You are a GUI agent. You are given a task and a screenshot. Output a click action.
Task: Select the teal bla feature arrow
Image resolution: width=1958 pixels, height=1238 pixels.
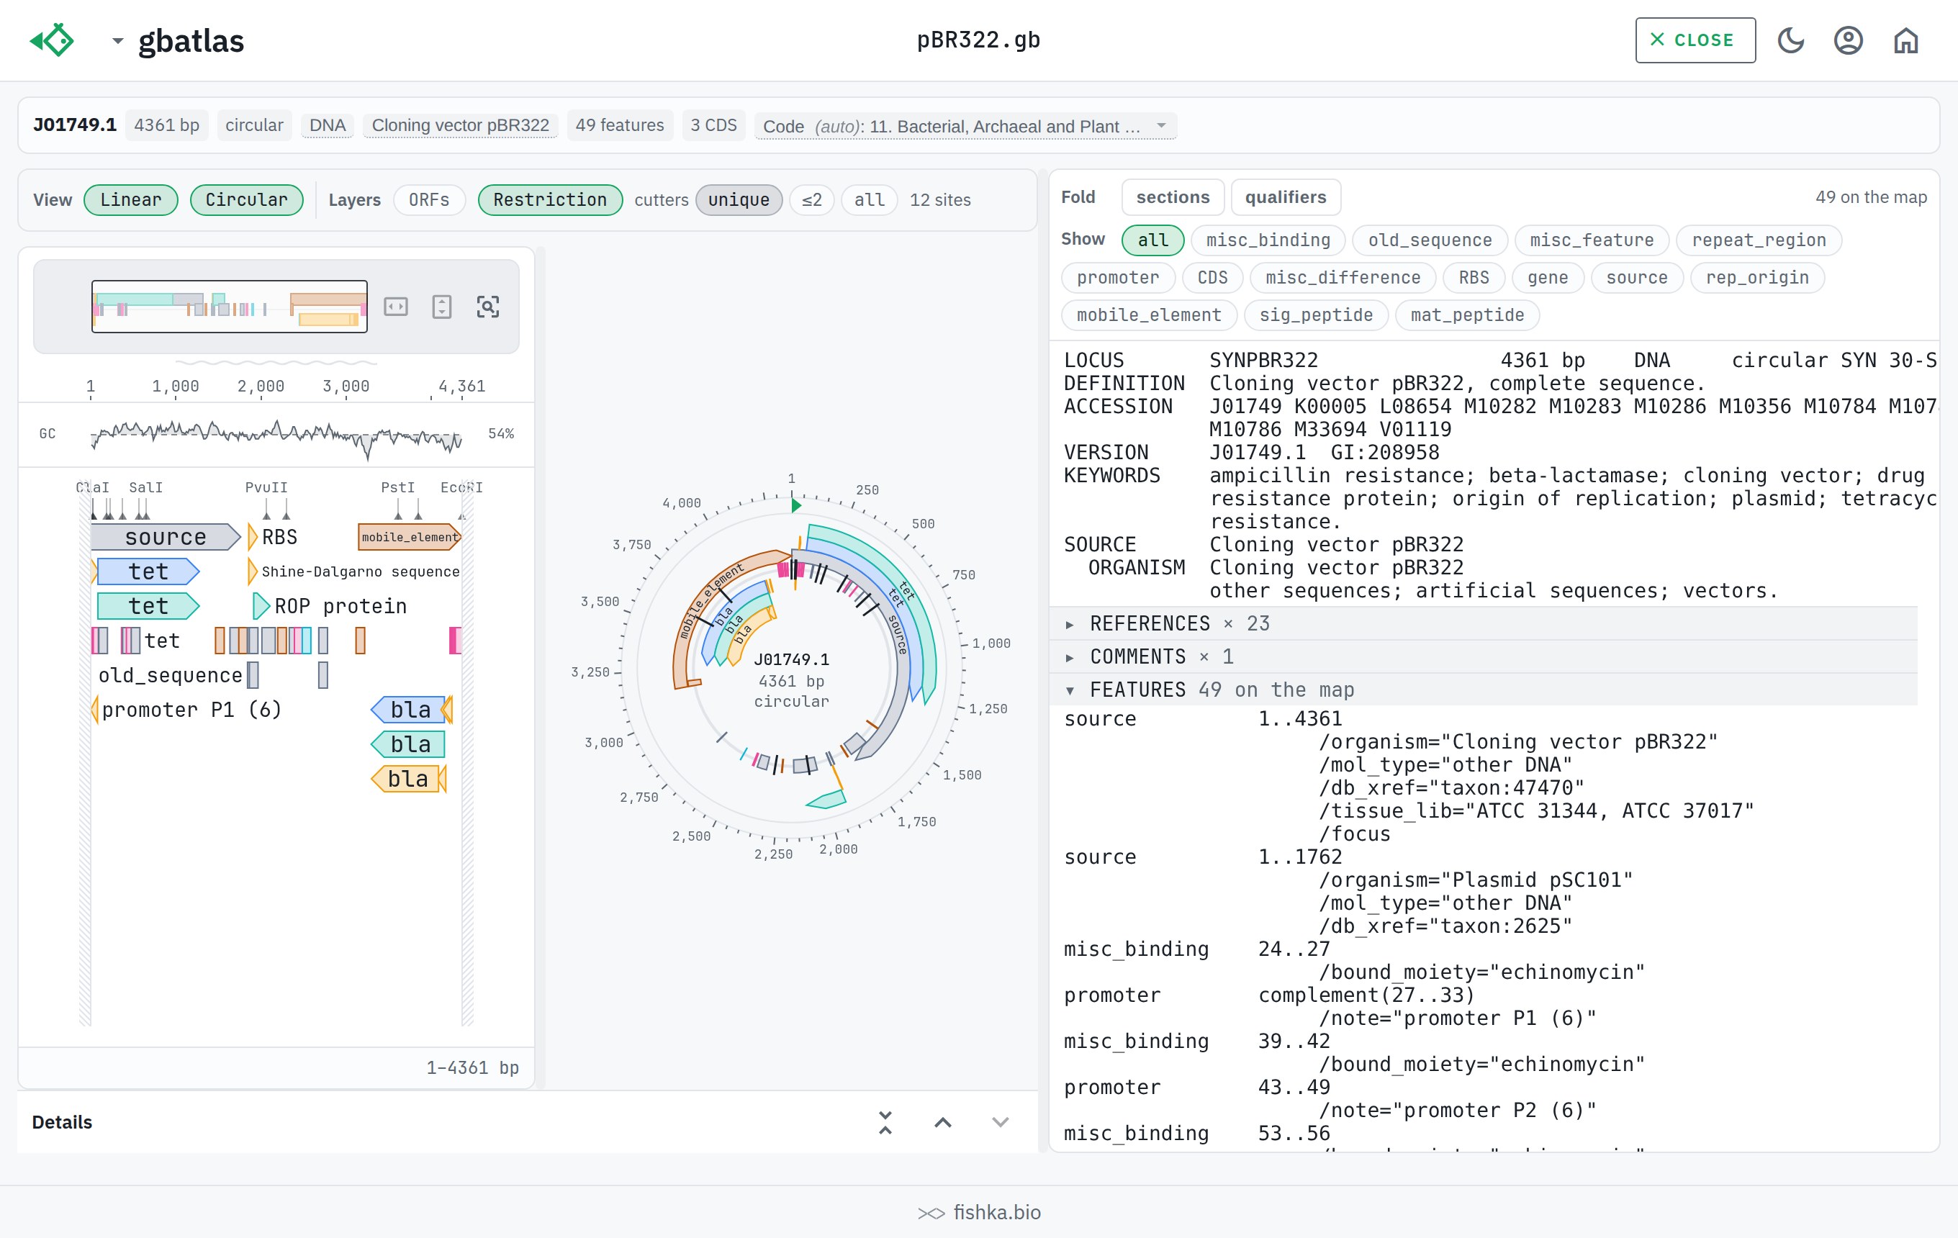[409, 744]
